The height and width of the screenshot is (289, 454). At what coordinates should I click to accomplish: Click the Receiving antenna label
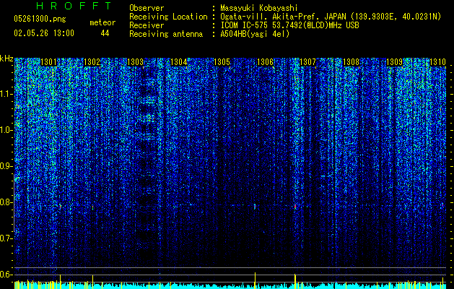point(166,34)
